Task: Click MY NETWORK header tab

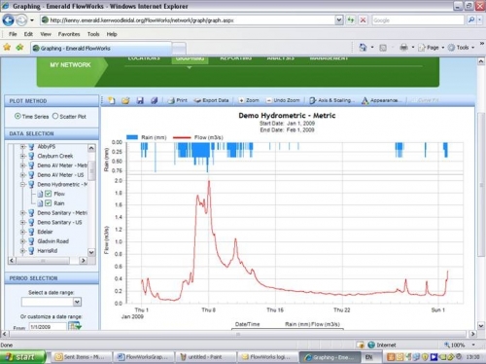Action: click(70, 65)
